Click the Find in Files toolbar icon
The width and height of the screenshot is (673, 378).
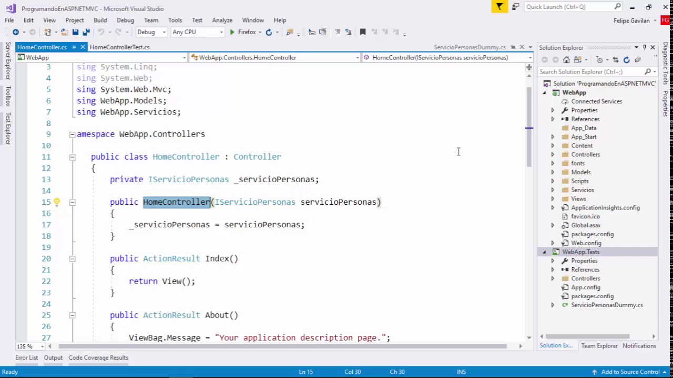coord(289,32)
